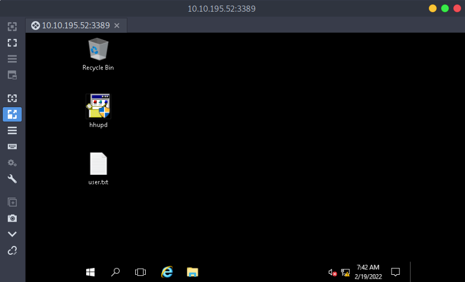Select the hhupd desktop icon
The image size is (465, 282).
tap(98, 110)
